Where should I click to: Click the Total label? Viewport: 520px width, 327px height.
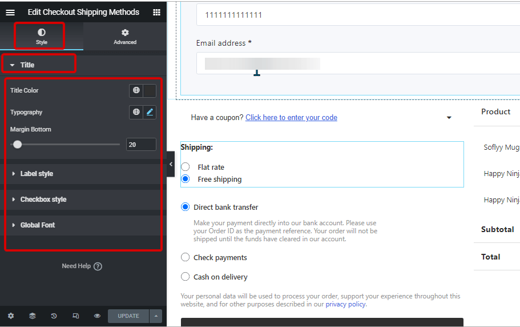tap(490, 257)
